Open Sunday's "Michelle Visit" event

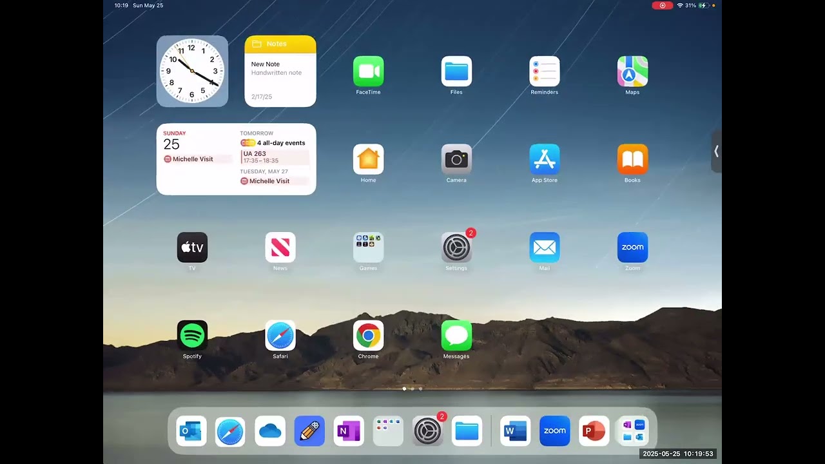click(197, 159)
